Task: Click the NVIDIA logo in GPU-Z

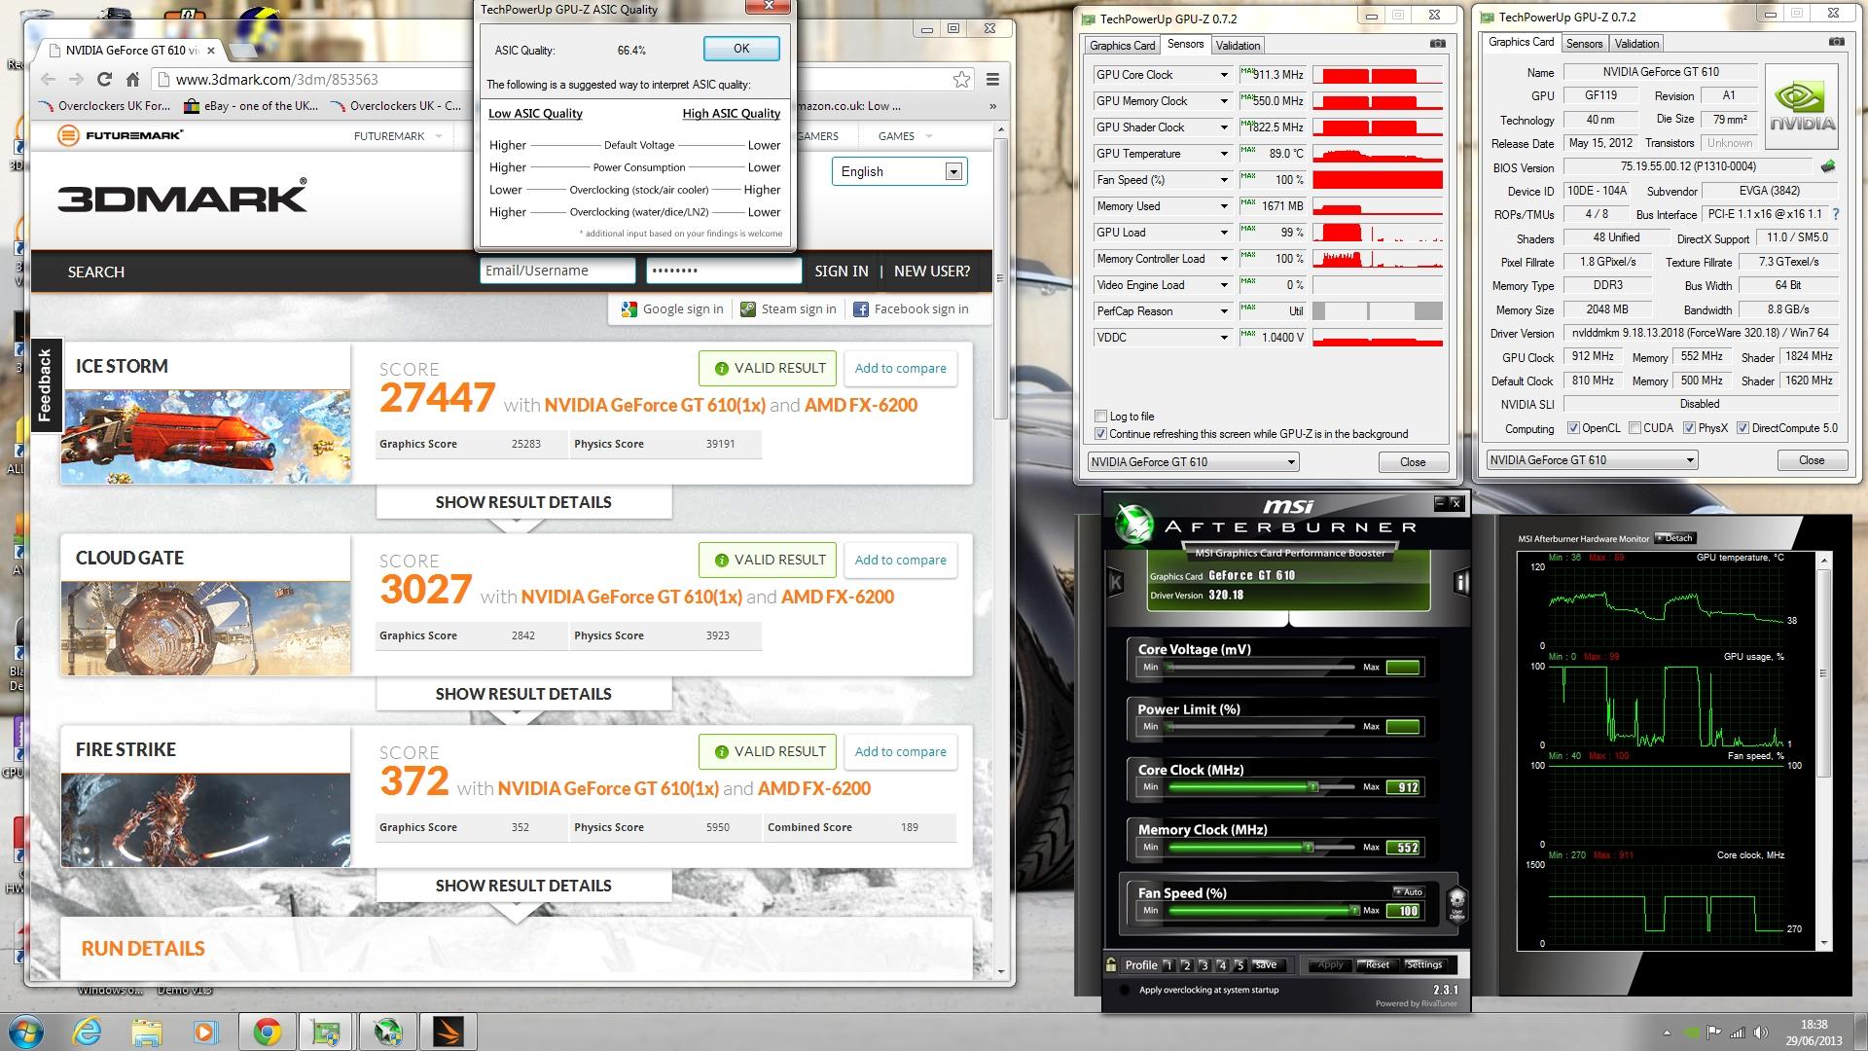Action: point(1802,108)
